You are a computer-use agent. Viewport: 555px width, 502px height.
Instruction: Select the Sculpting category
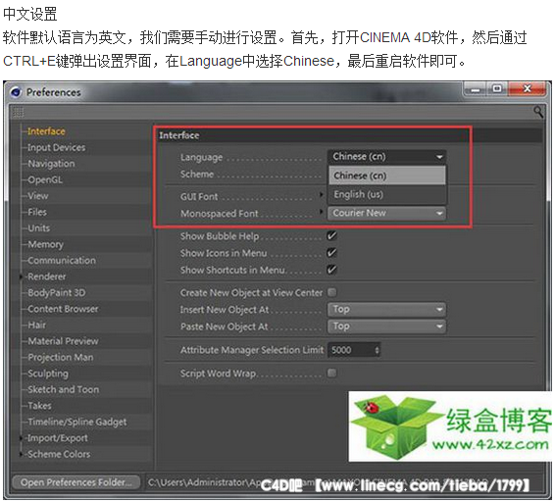coord(48,374)
